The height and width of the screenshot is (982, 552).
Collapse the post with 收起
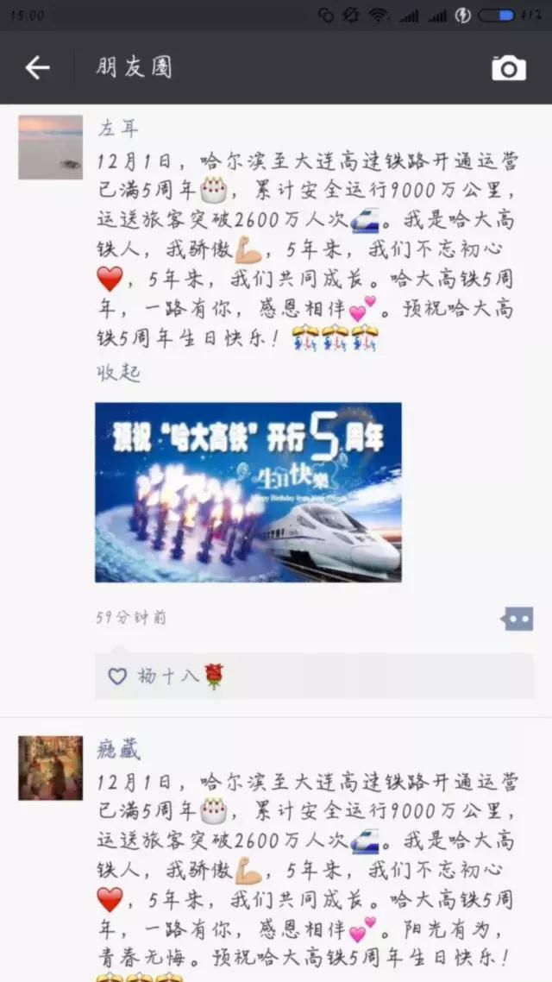point(118,373)
